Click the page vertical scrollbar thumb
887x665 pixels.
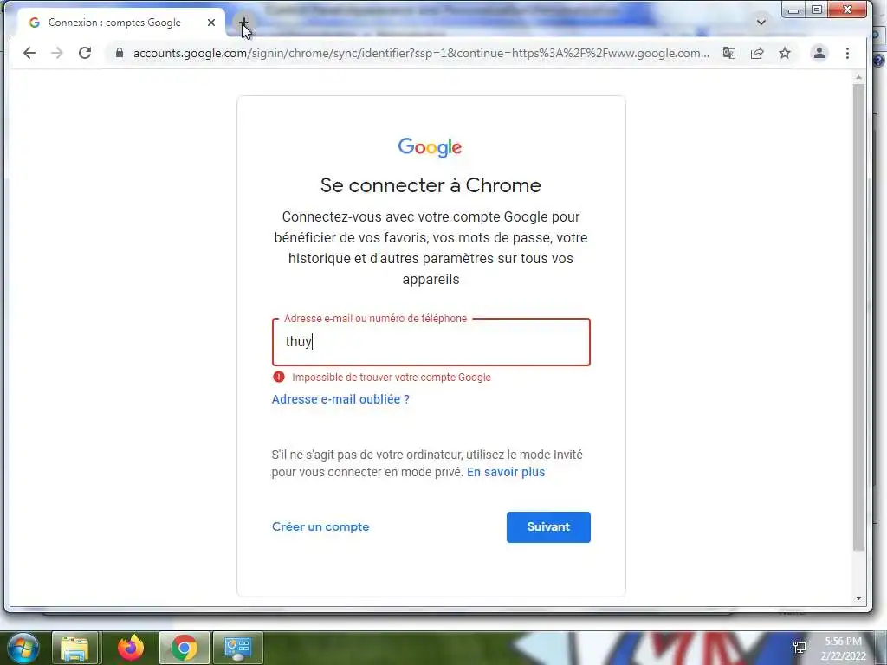pos(858,317)
